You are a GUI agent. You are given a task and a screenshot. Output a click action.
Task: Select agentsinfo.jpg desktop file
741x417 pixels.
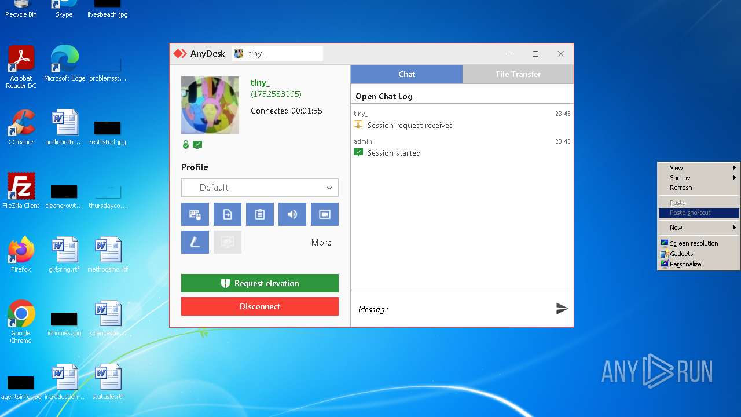point(21,387)
